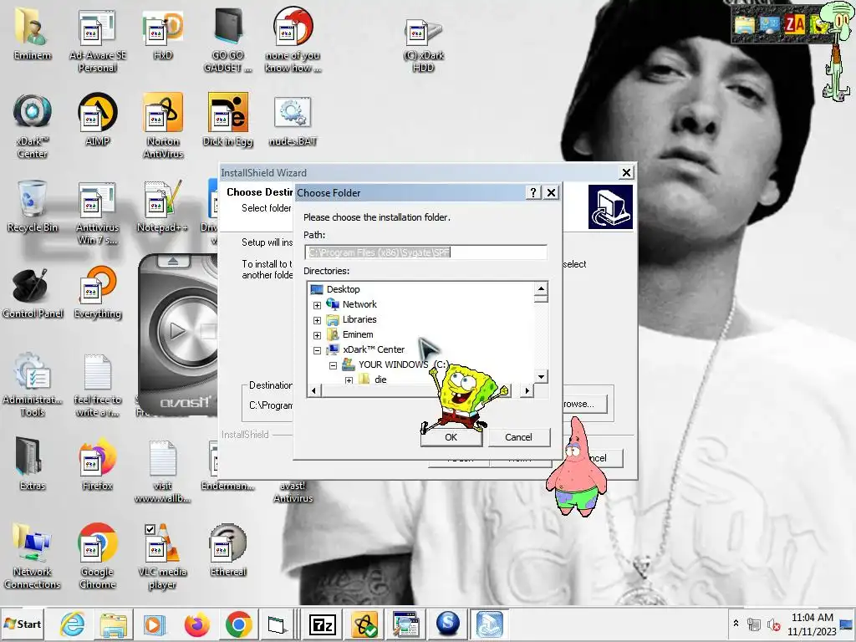Viewport: 856px width, 642px height.
Task: Open Network Connections desktop icon
Action: (x=33, y=556)
